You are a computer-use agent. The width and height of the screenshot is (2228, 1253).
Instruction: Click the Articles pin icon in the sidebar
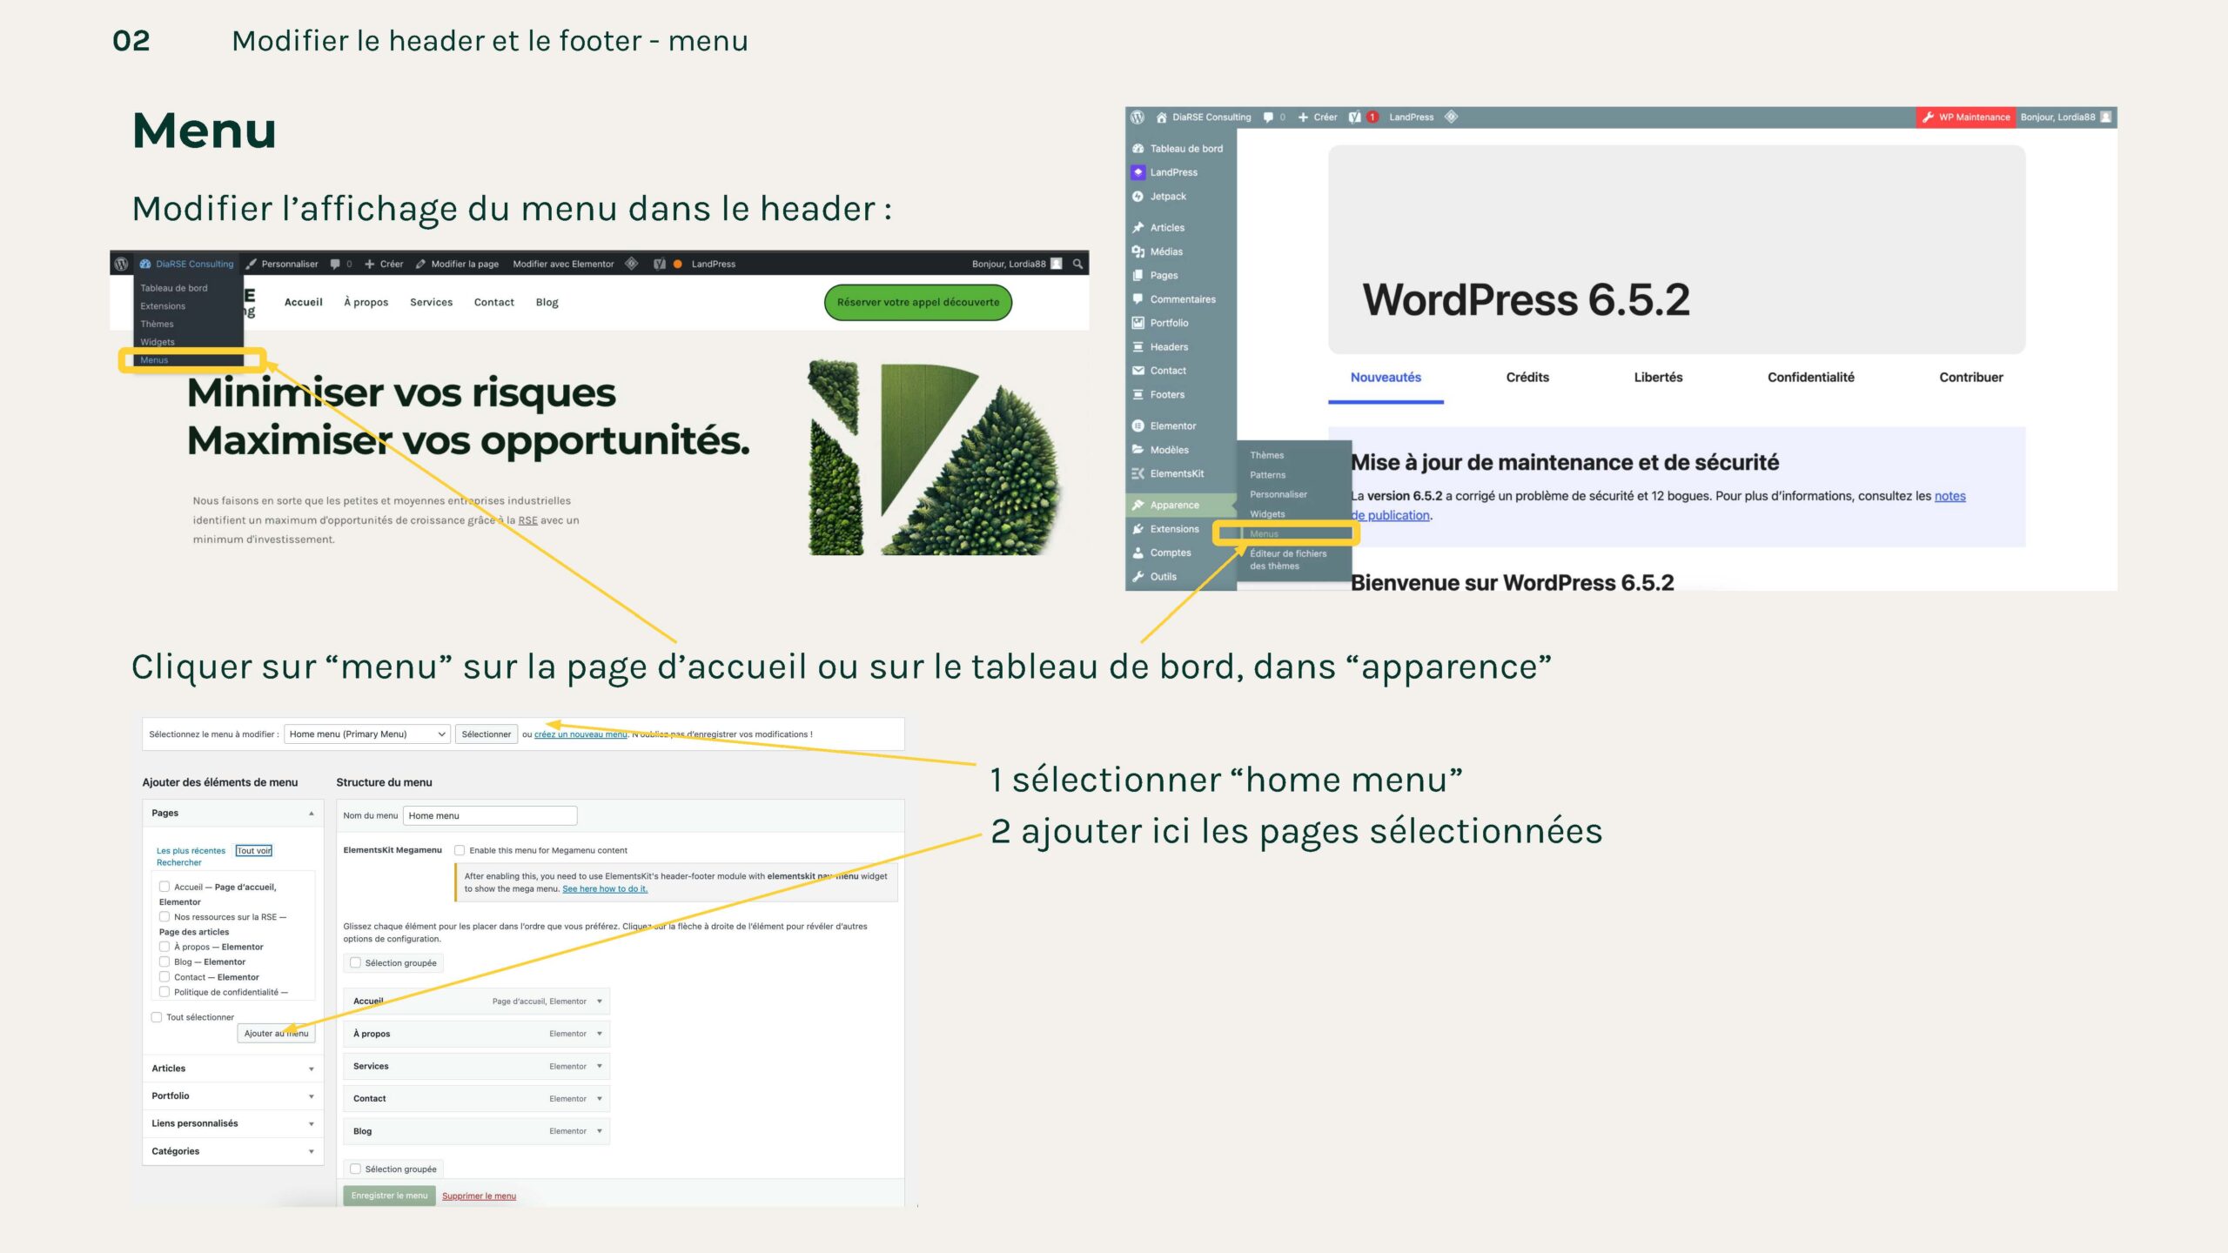(1137, 228)
